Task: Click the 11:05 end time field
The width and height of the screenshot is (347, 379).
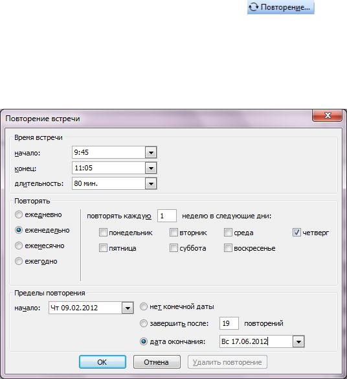Action: pos(109,168)
